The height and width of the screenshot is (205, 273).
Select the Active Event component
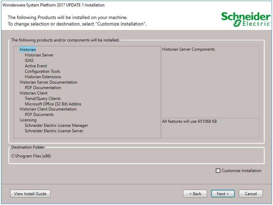36,66
